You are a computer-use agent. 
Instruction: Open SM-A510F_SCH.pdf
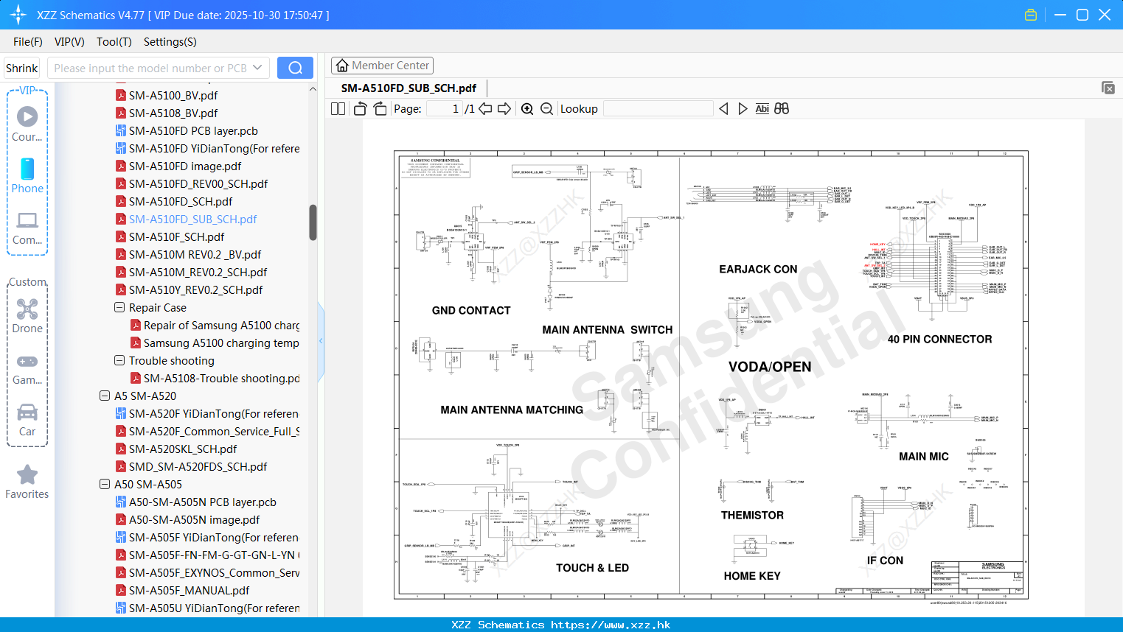click(x=170, y=236)
